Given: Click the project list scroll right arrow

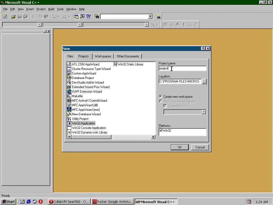Looking at the screenshot, I should (x=153, y=137).
